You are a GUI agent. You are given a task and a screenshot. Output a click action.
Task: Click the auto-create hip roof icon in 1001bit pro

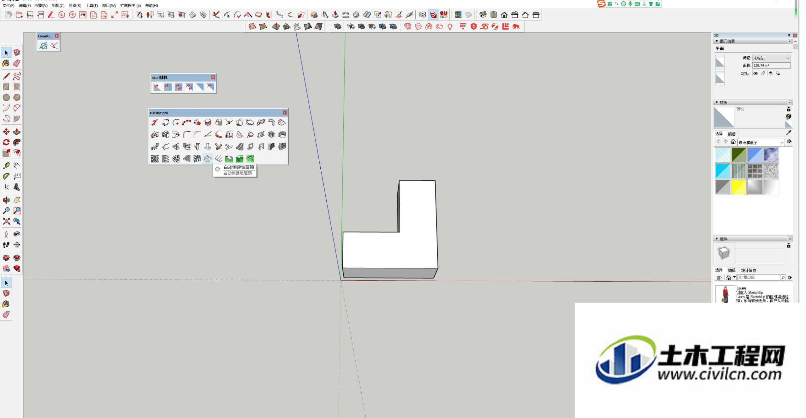coord(208,159)
